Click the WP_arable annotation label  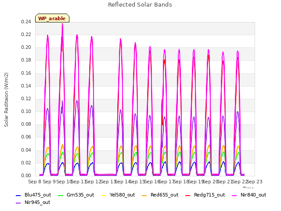[x=52, y=18]
